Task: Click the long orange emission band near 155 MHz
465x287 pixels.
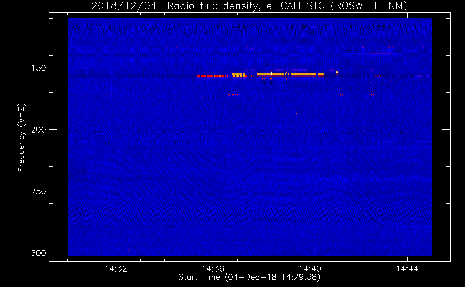Action: pyautogui.click(x=290, y=75)
